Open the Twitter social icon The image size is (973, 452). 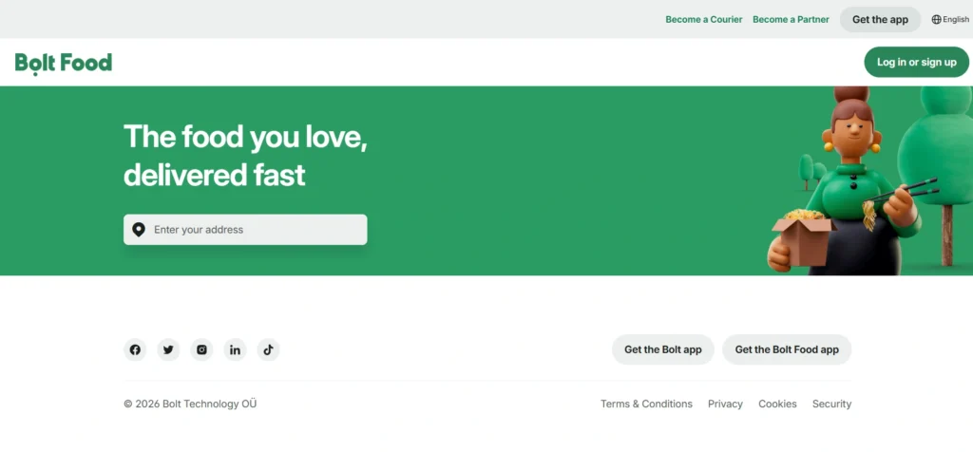click(168, 349)
